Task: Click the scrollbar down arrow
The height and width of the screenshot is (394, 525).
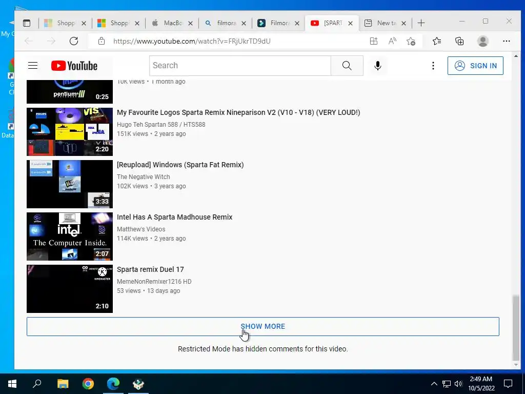Action: [x=516, y=365]
